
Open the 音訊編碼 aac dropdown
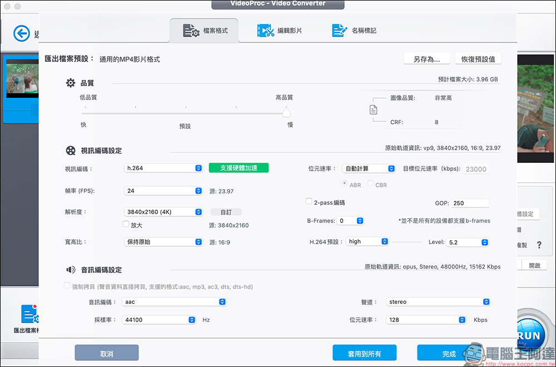[175, 302]
